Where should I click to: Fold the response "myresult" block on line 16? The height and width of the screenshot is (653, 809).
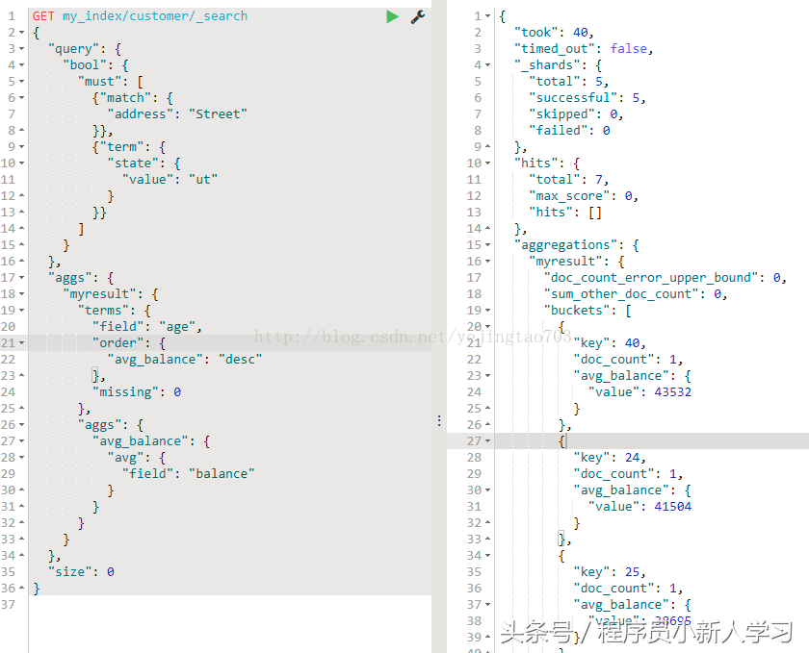[487, 262]
